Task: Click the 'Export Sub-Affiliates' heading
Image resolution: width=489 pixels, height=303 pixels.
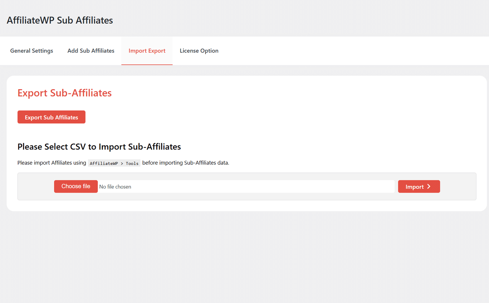Action: [64, 93]
